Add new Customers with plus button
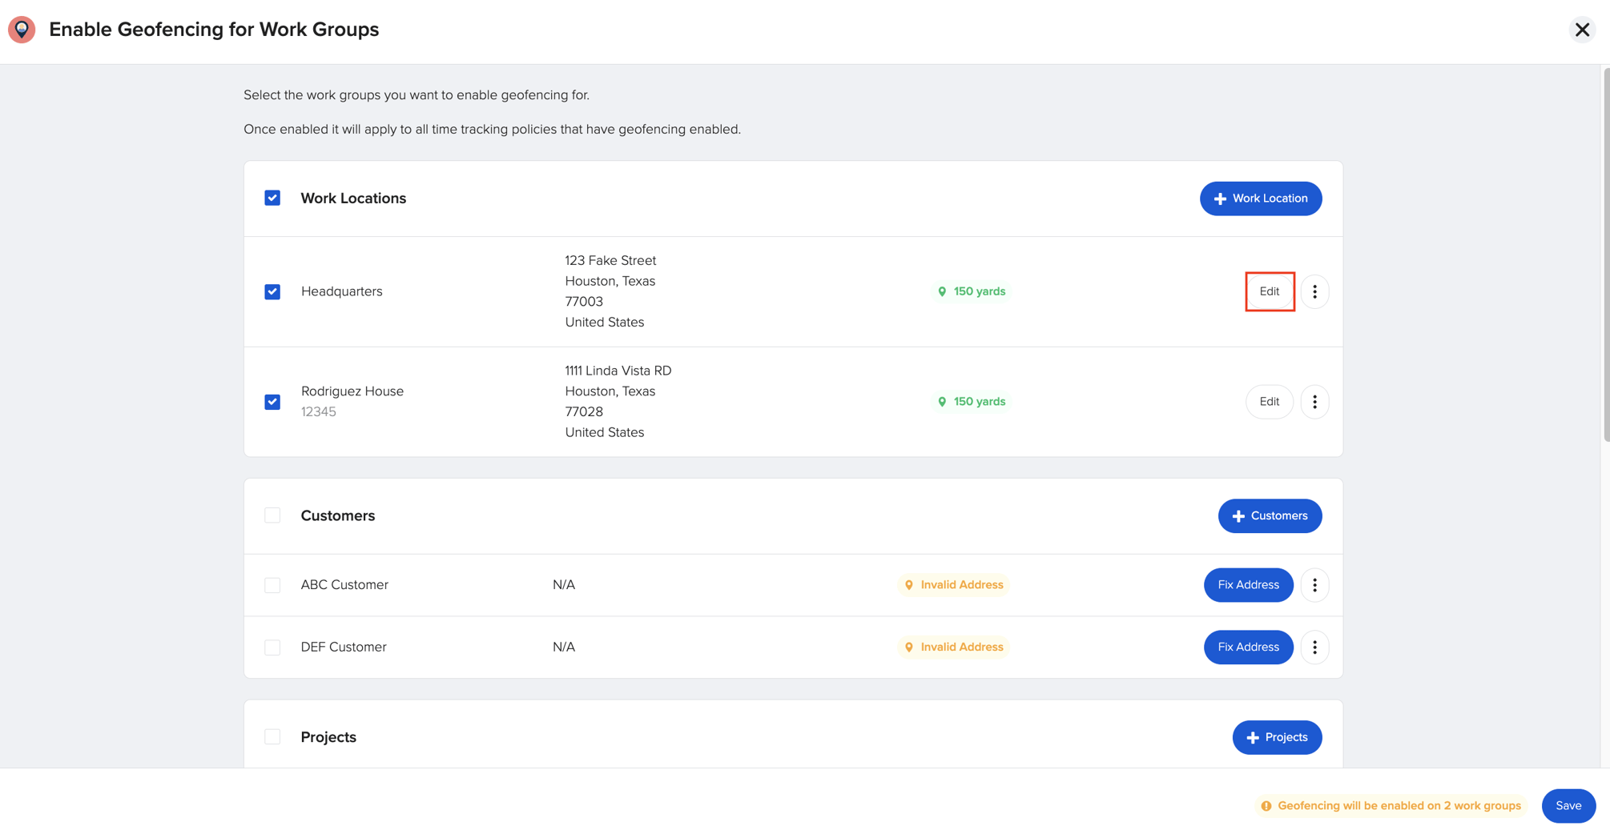This screenshot has height=838, width=1610. pos(1270,516)
